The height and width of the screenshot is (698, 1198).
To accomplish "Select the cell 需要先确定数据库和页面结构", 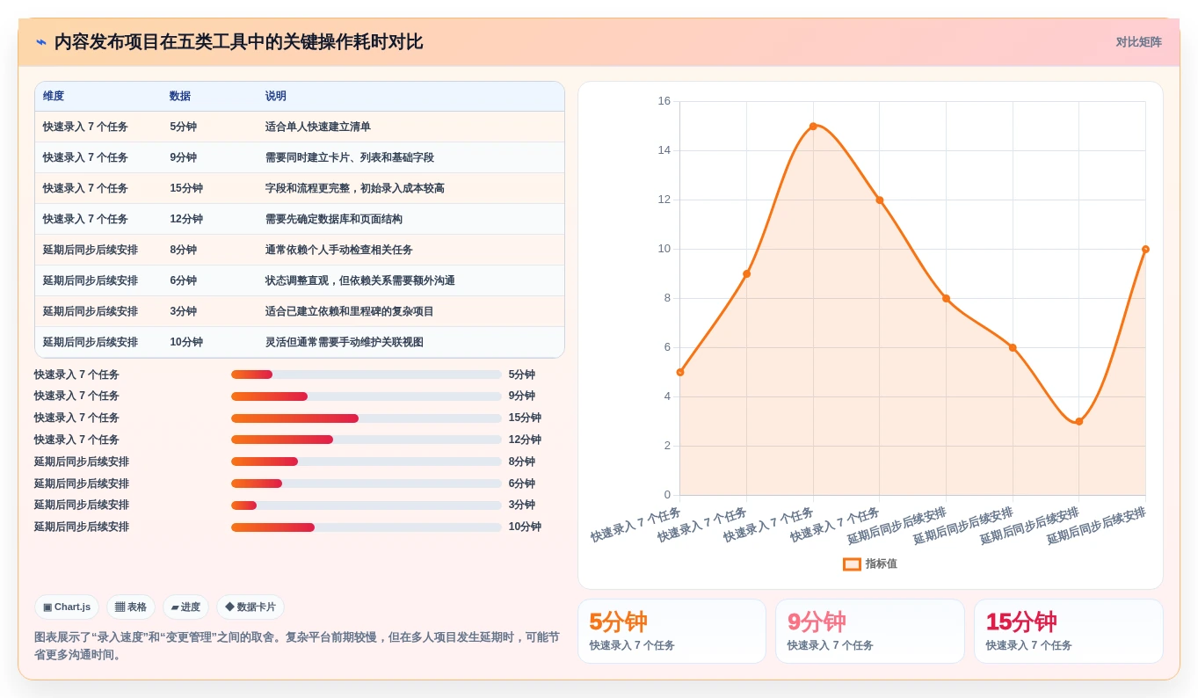I will (334, 219).
